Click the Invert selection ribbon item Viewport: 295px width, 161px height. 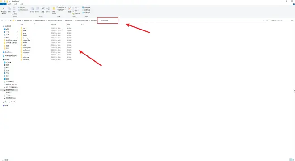(x=86, y=13)
